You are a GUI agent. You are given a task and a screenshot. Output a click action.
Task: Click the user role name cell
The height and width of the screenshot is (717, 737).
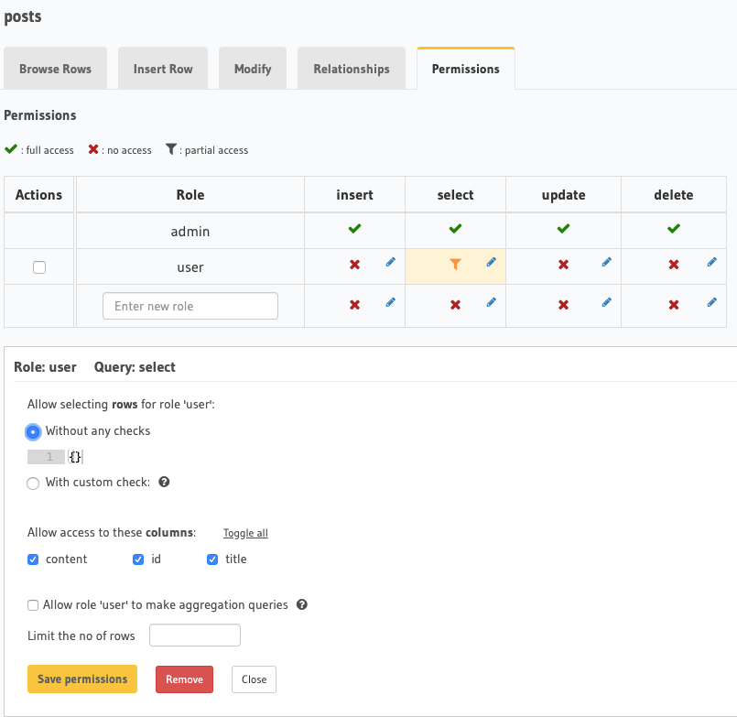tap(190, 267)
